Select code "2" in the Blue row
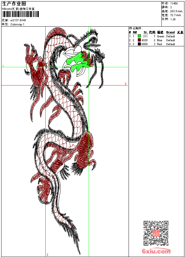This screenshot has width=185, height=257. [x=154, y=40]
